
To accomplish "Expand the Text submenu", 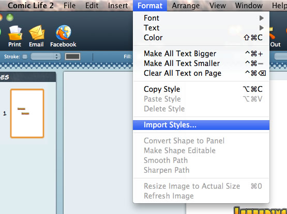I will pyautogui.click(x=201, y=28).
